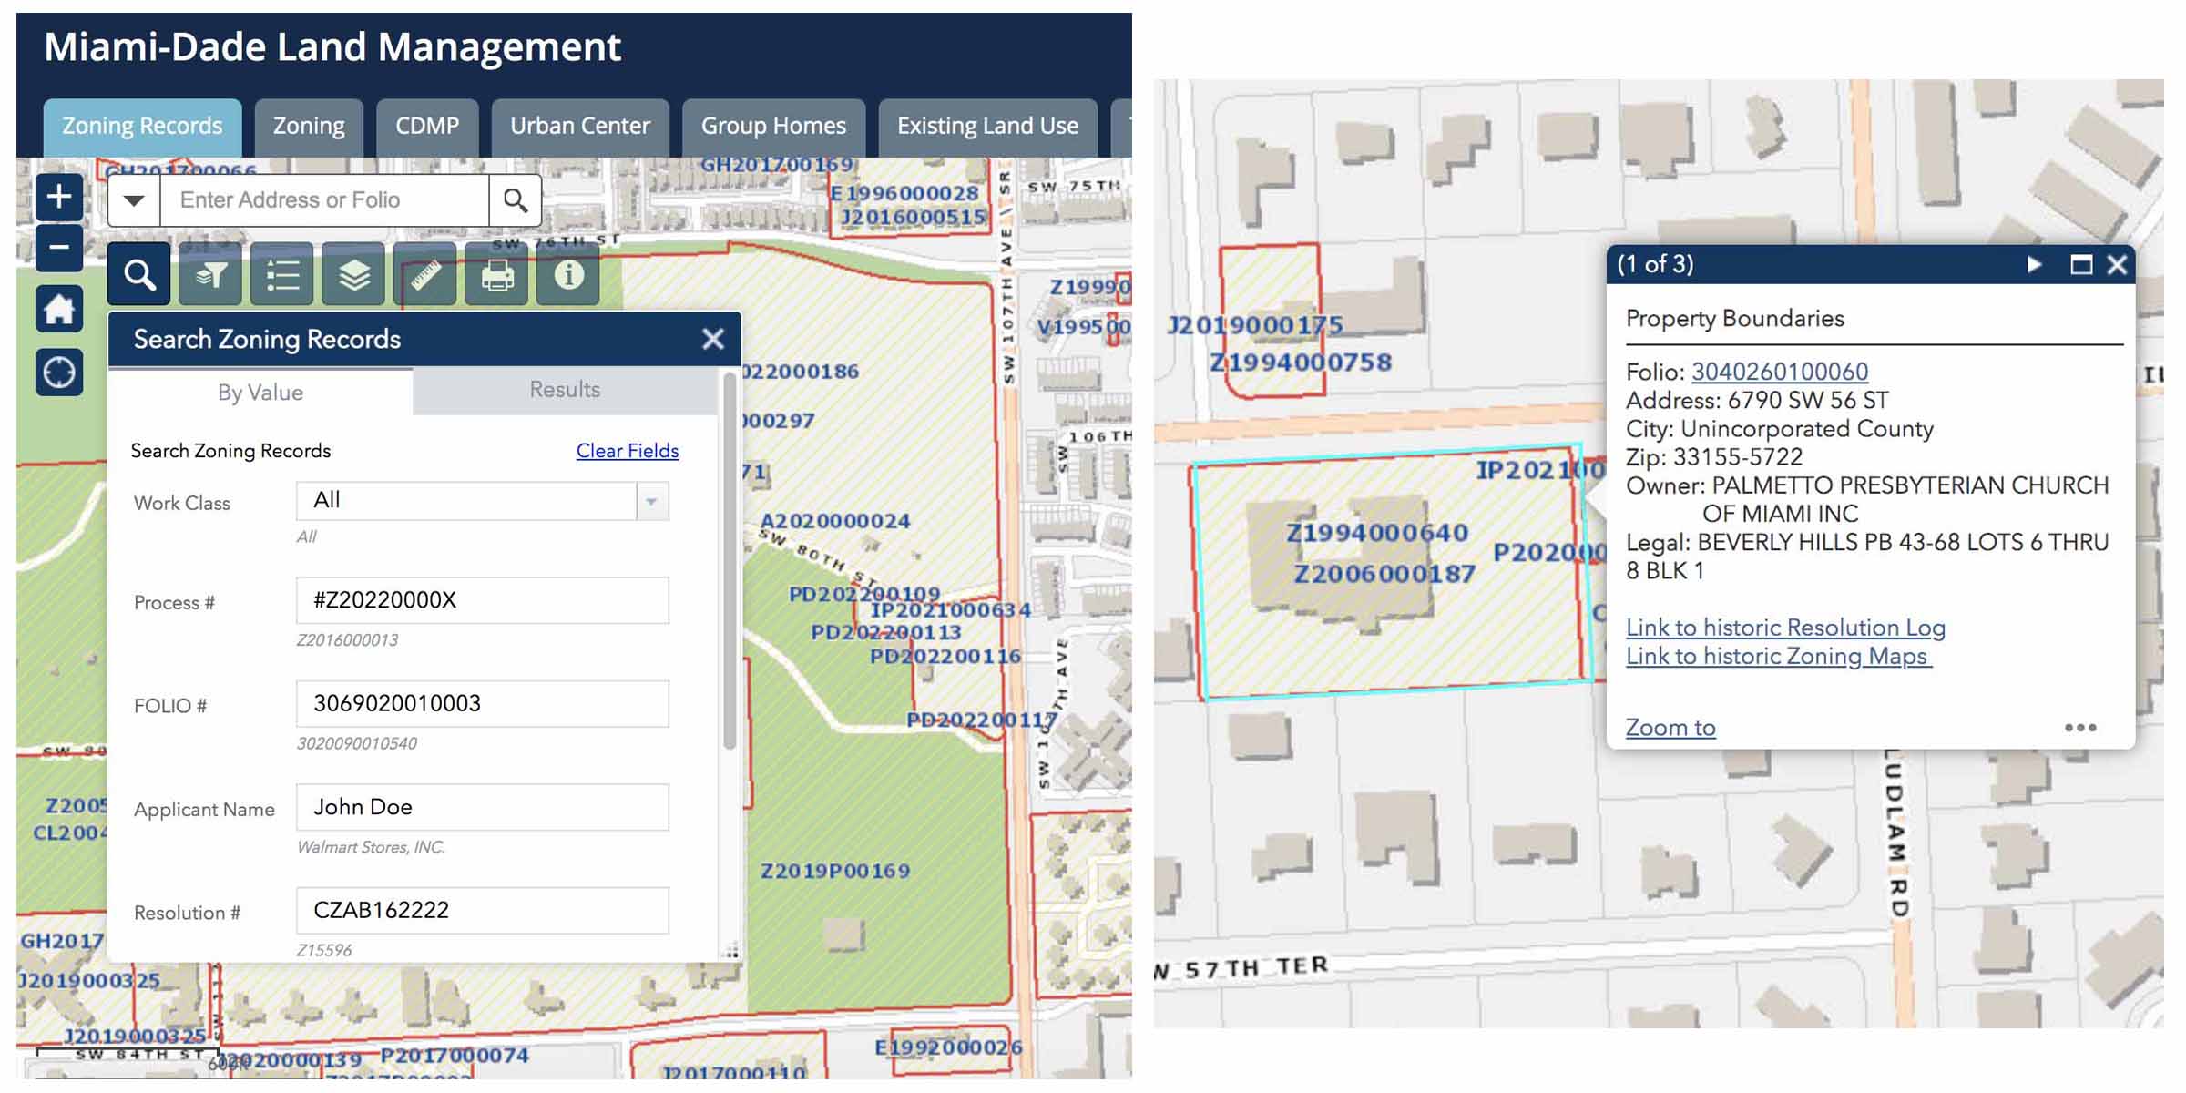The width and height of the screenshot is (2186, 1093).
Task: Expand the address search source dropdown arrow
Action: (134, 200)
